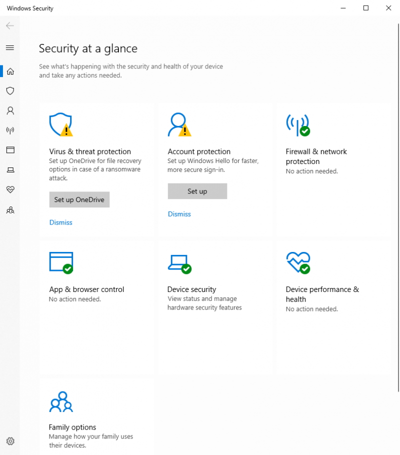Screen dimensions: 400x455
Task: Open App & browser control icon in sidebar
Action: 10,150
